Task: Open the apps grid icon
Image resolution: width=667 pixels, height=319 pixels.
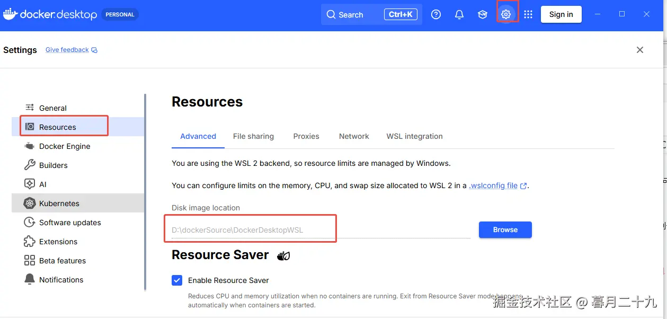Action: 528,14
